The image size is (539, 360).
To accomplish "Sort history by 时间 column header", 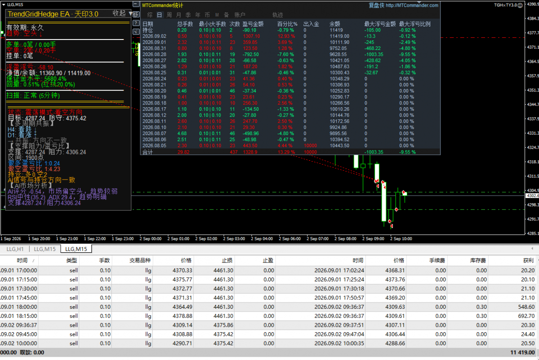I will [x=22, y=260].
